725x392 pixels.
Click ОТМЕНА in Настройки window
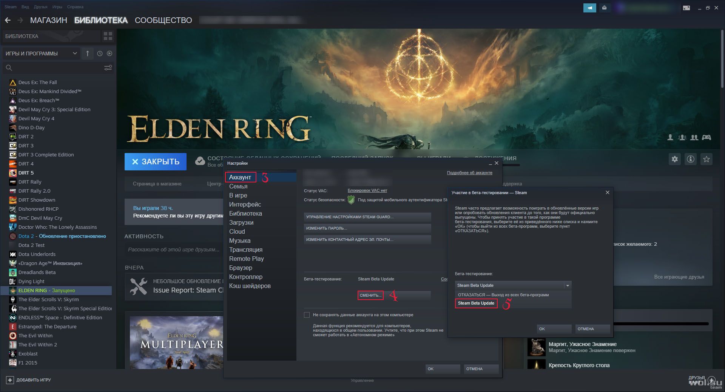click(481, 369)
